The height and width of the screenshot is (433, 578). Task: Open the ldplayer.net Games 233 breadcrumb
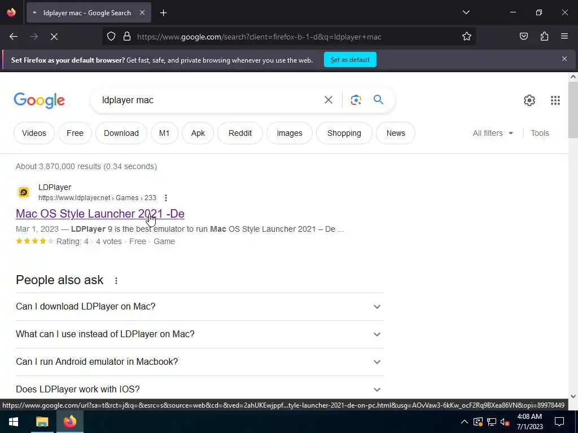pyautogui.click(x=97, y=198)
